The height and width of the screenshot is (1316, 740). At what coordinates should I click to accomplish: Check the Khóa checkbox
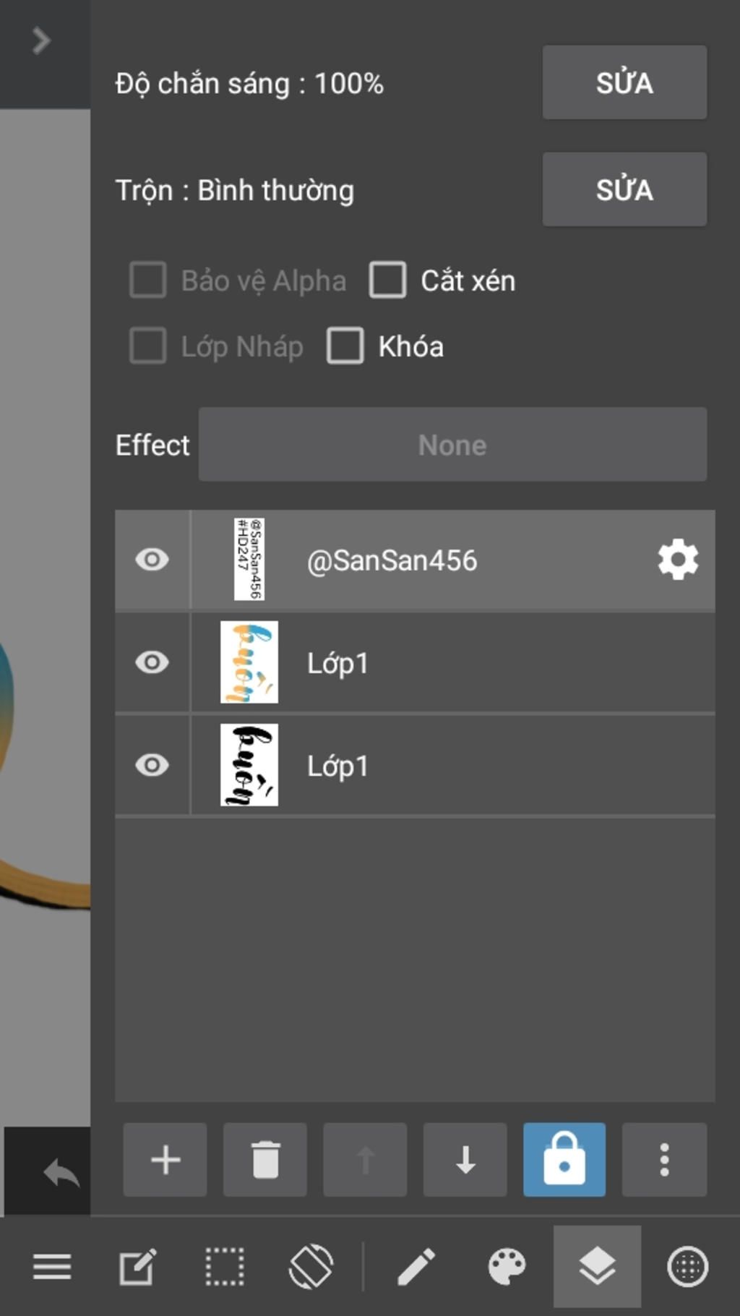tap(345, 346)
